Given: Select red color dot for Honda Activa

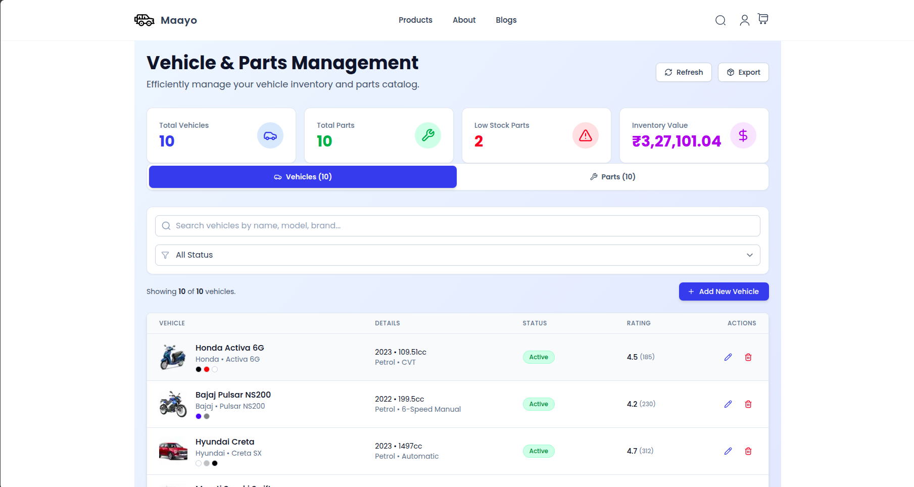Looking at the screenshot, I should click(207, 369).
